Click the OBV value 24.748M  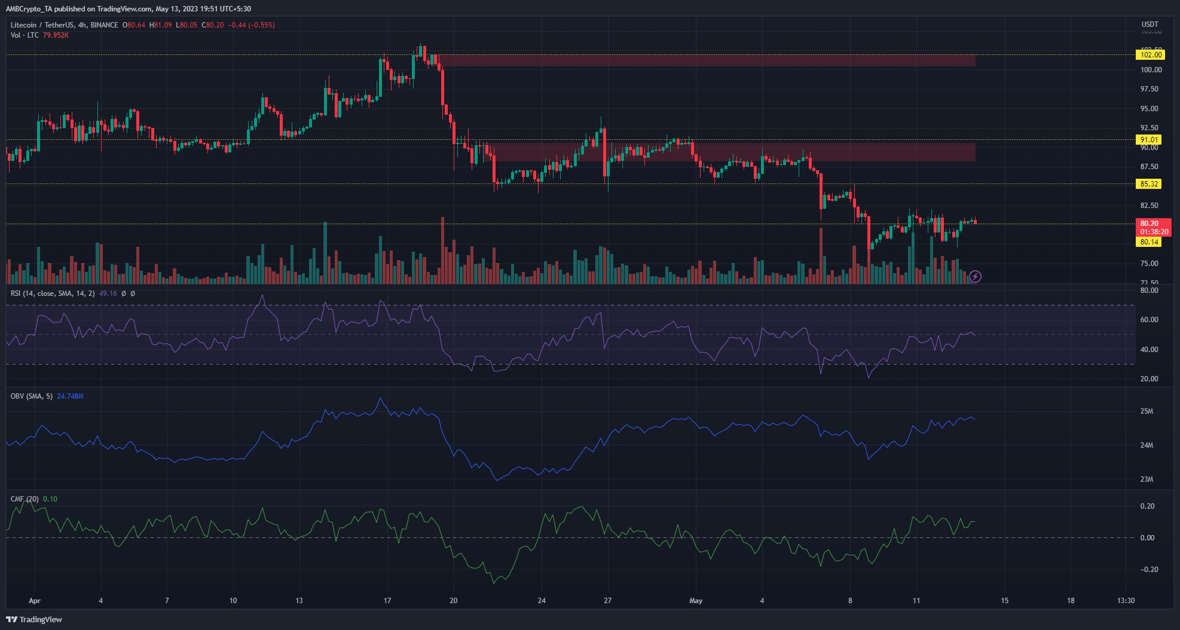click(x=70, y=396)
